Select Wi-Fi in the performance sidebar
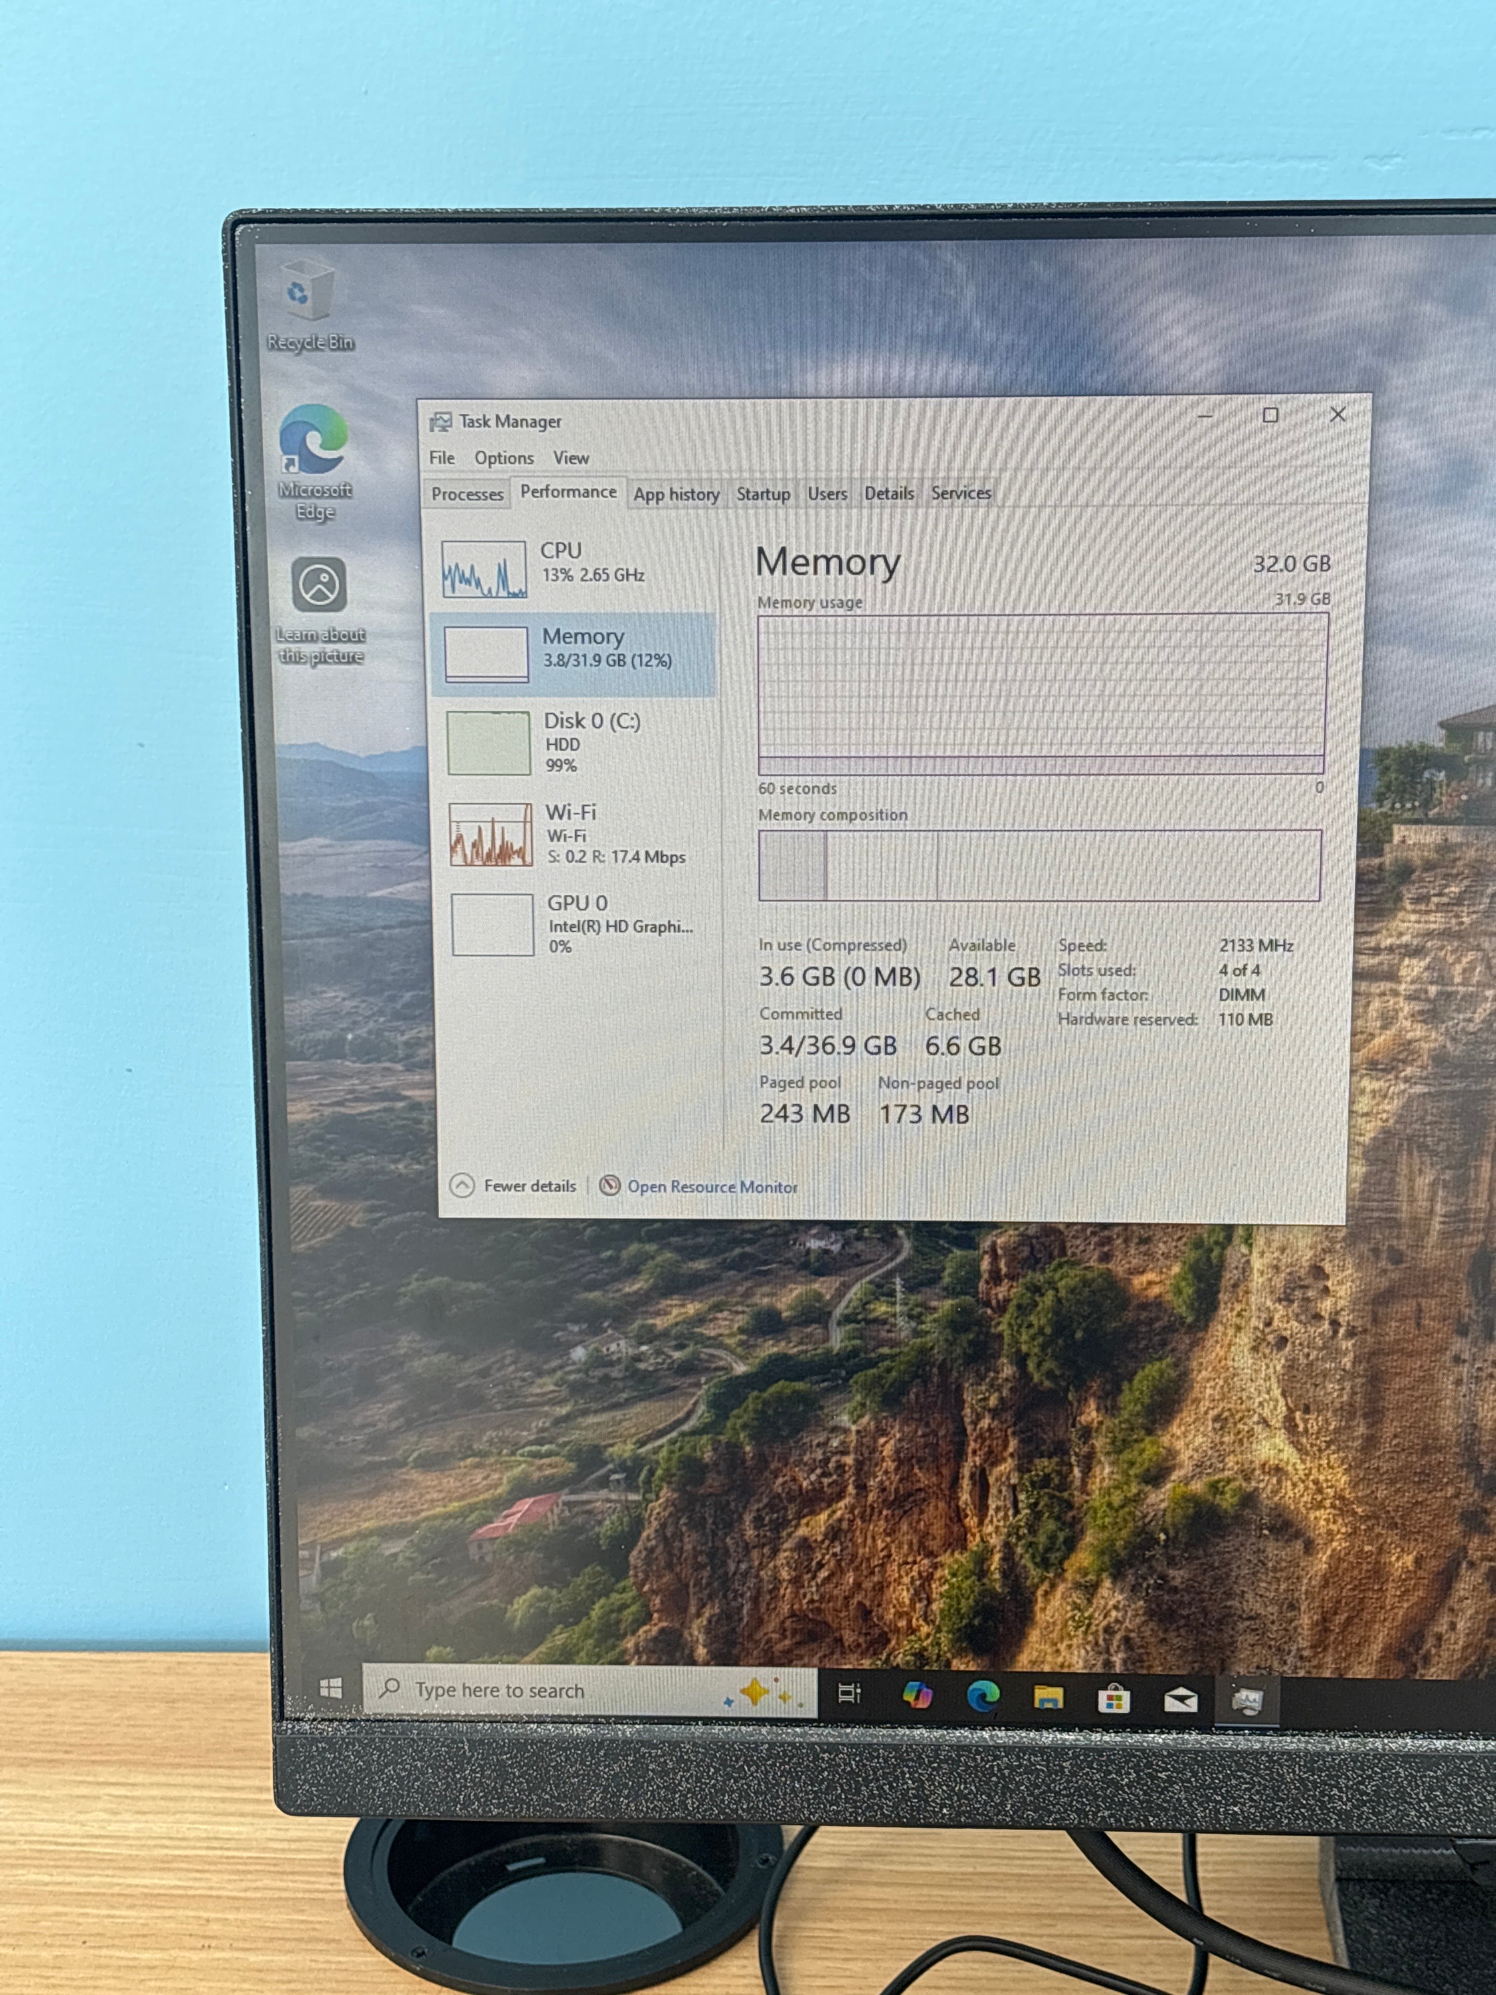The image size is (1496, 1995). tap(577, 834)
